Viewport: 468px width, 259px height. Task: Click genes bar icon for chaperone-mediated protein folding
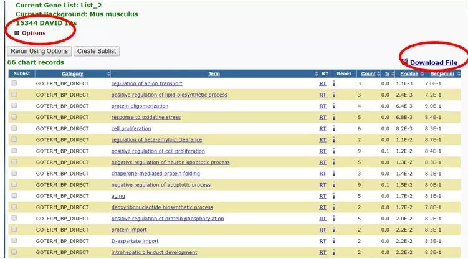coord(333,174)
